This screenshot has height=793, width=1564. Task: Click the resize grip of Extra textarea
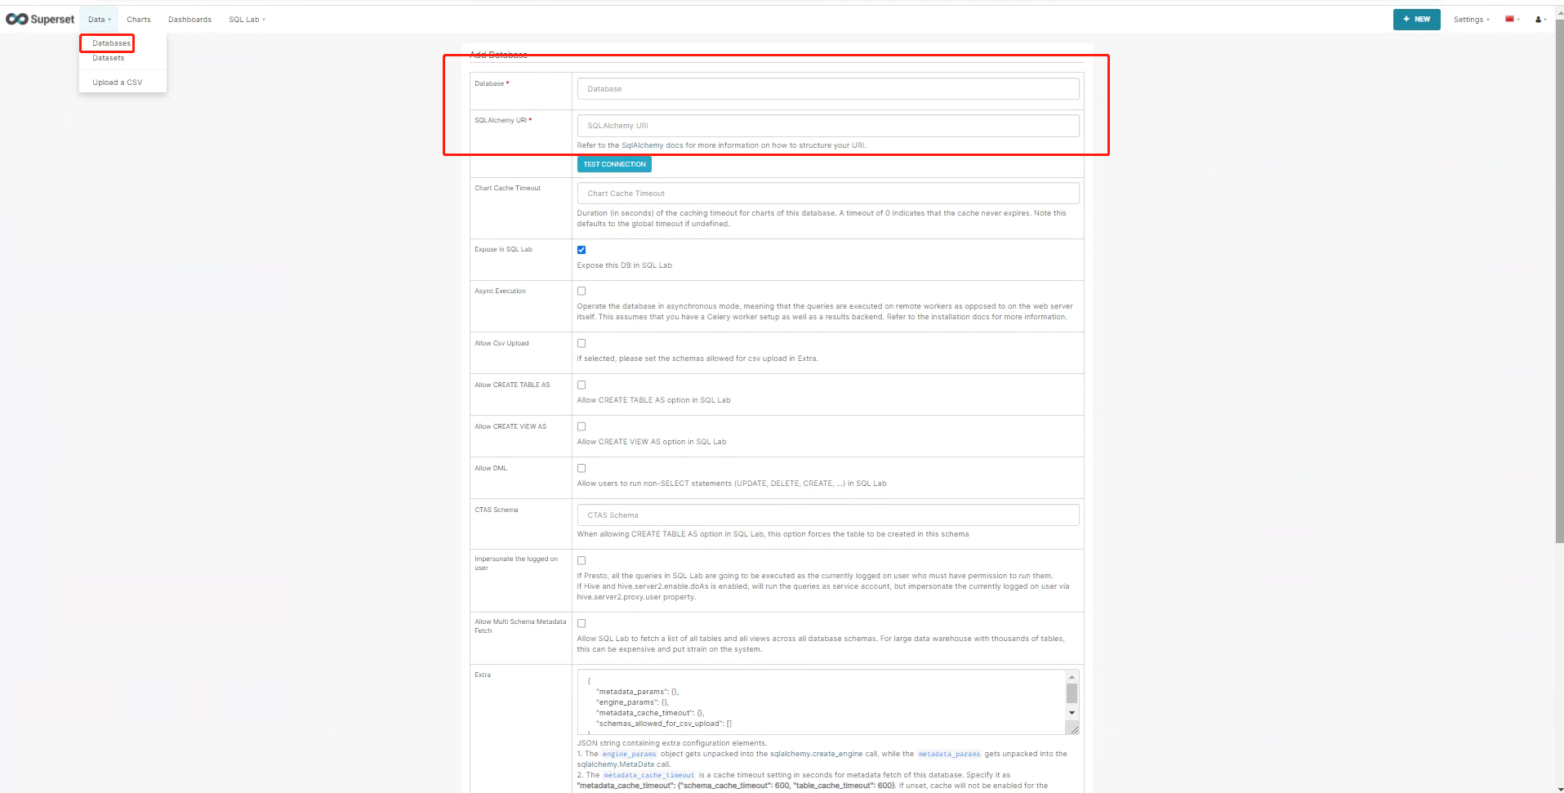[x=1073, y=729]
